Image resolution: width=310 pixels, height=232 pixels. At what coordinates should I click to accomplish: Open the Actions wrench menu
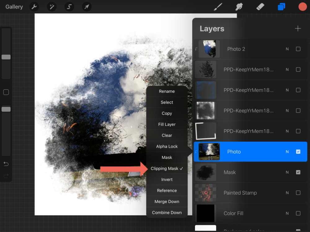34,7
